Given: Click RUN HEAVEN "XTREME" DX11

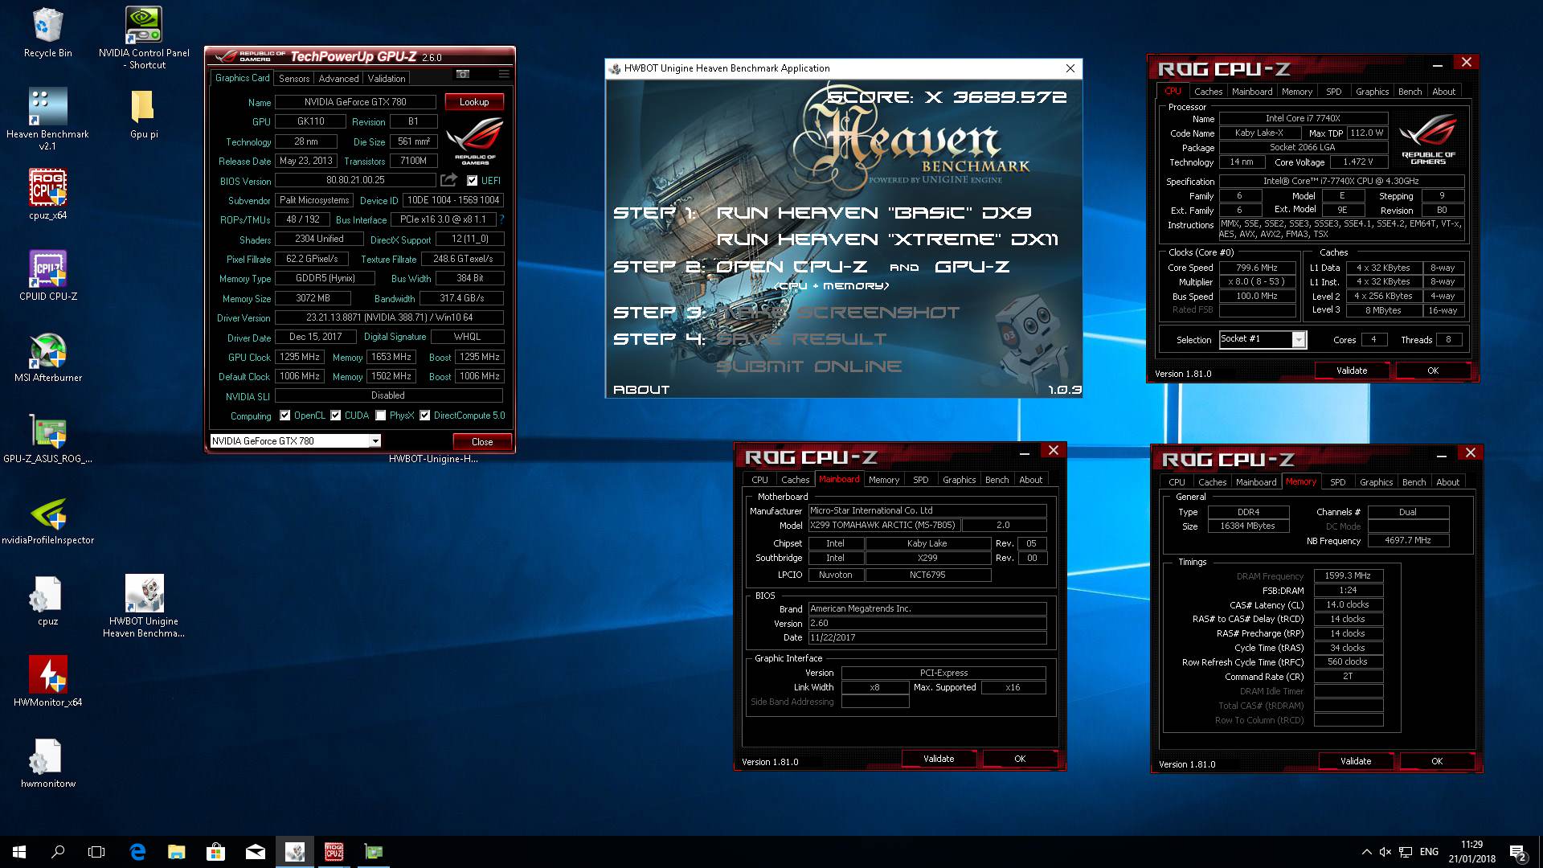Looking at the screenshot, I should 887,240.
